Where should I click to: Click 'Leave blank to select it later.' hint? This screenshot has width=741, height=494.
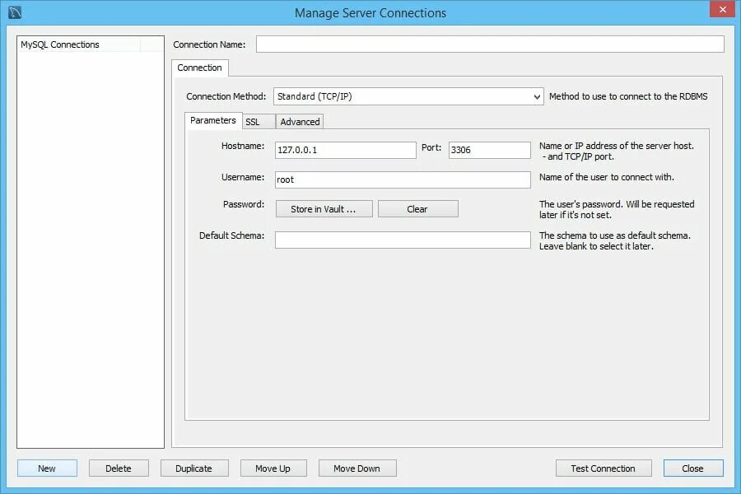[x=596, y=246]
